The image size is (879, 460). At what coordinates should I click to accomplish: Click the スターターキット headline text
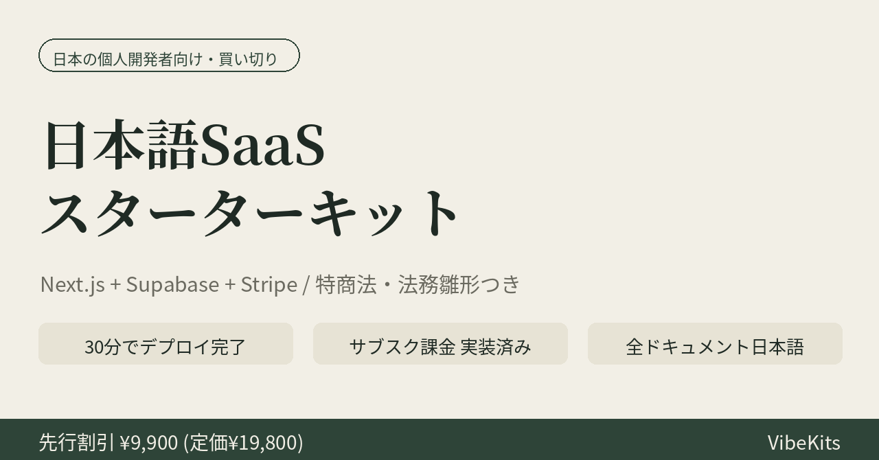click(250, 212)
